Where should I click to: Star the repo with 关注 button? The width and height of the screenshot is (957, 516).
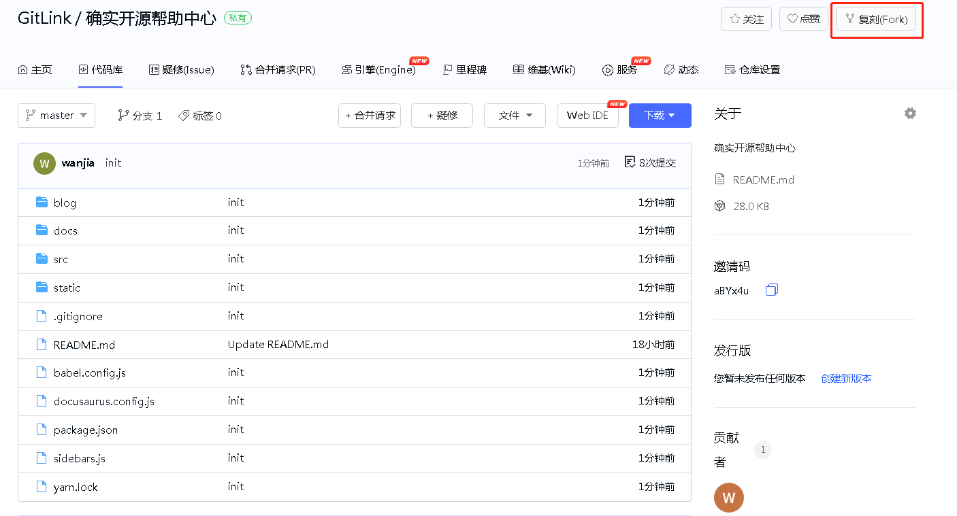pos(746,19)
